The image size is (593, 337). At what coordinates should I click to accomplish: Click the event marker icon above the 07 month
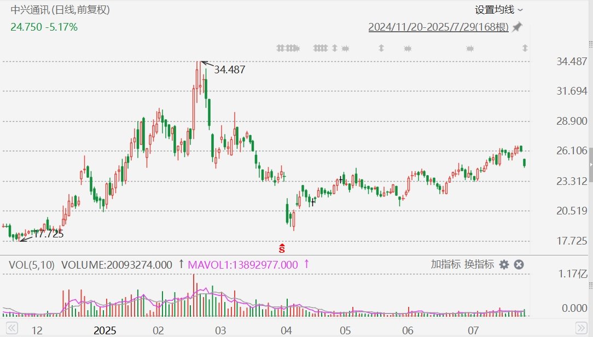pyautogui.click(x=470, y=48)
